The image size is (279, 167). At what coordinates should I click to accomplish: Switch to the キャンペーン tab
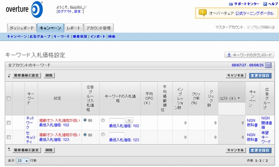click(50, 28)
